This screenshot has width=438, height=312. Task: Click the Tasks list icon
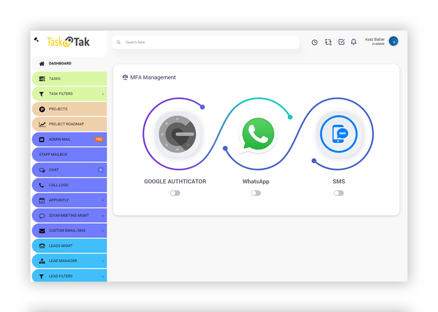click(42, 79)
